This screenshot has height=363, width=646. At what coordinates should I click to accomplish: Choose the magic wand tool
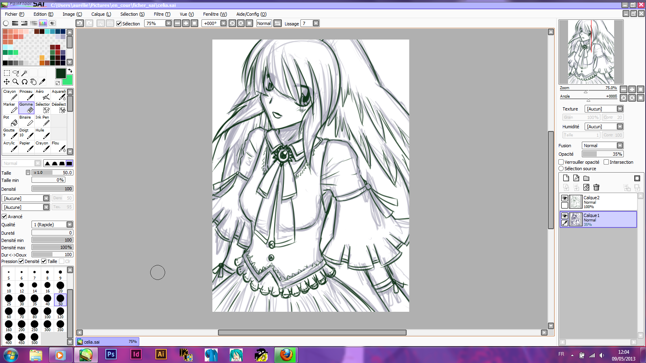[x=25, y=73]
